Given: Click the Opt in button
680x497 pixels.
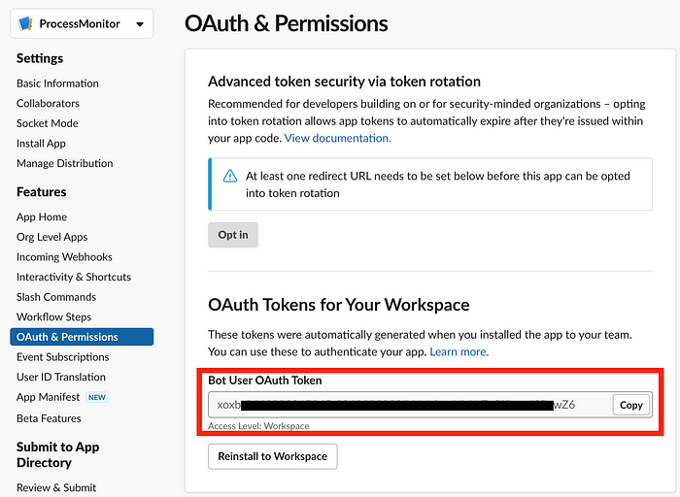Looking at the screenshot, I should coord(233,235).
